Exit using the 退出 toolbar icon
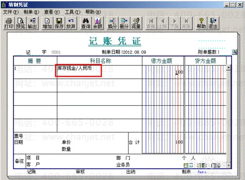 (213, 23)
